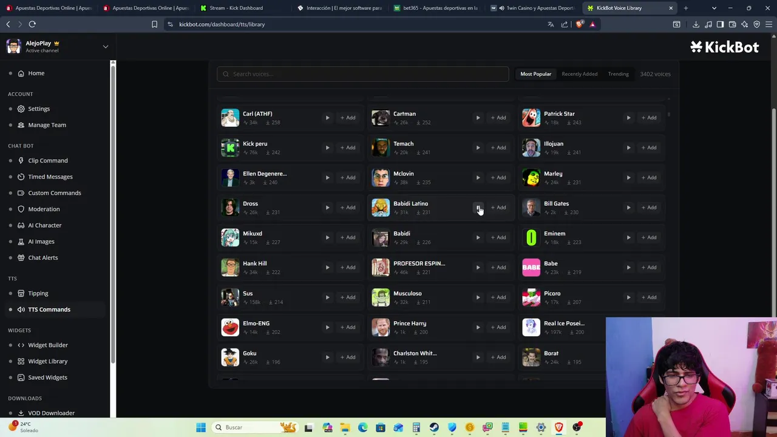
Task: Go back in the browser
Action: click(8, 24)
